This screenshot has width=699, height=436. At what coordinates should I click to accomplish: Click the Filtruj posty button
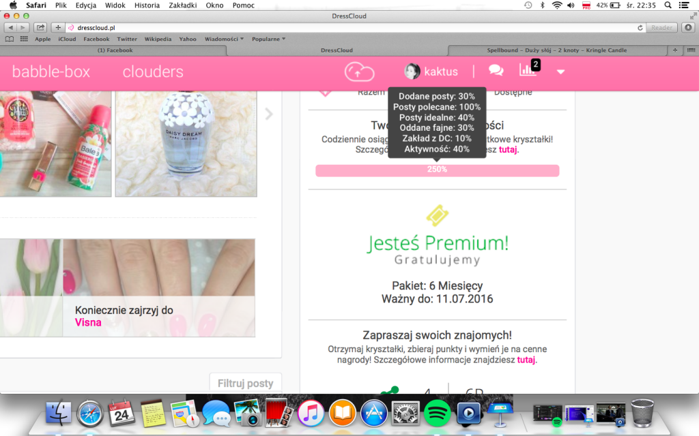(245, 384)
